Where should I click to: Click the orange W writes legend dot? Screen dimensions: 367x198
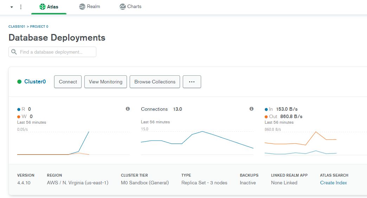(19, 117)
